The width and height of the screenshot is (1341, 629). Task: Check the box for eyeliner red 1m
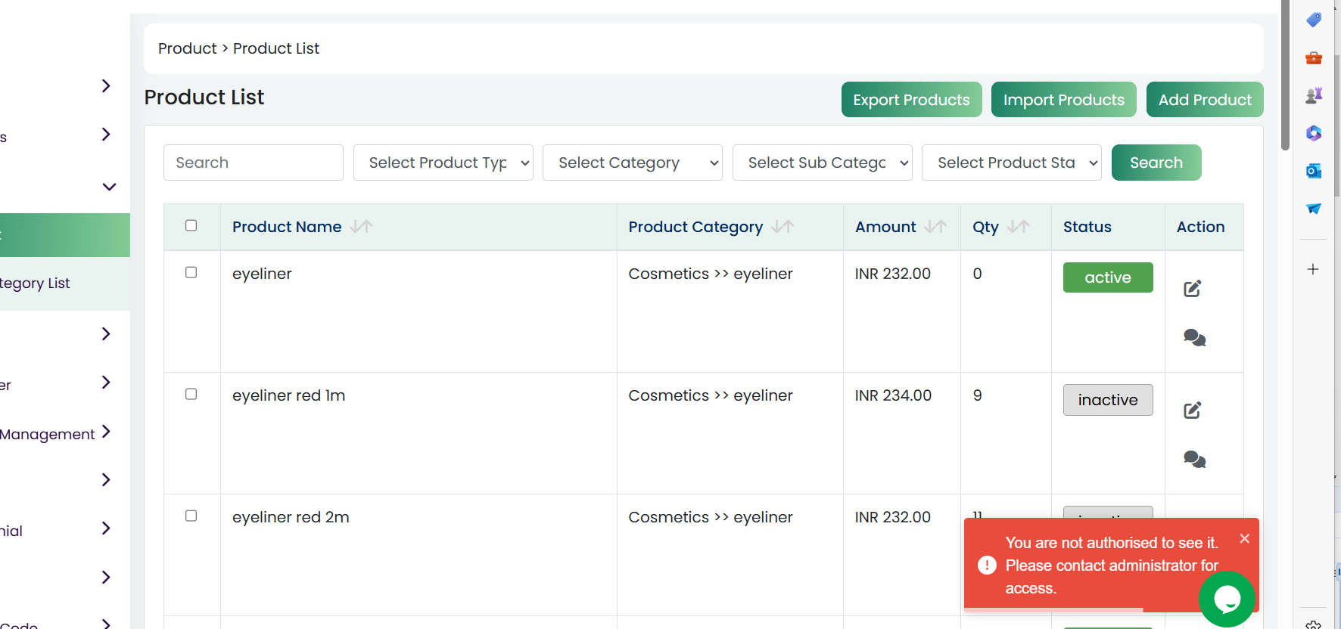191,394
